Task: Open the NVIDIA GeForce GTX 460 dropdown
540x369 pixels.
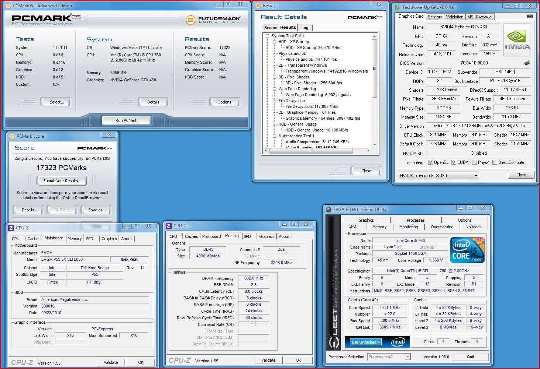Action: (438, 175)
